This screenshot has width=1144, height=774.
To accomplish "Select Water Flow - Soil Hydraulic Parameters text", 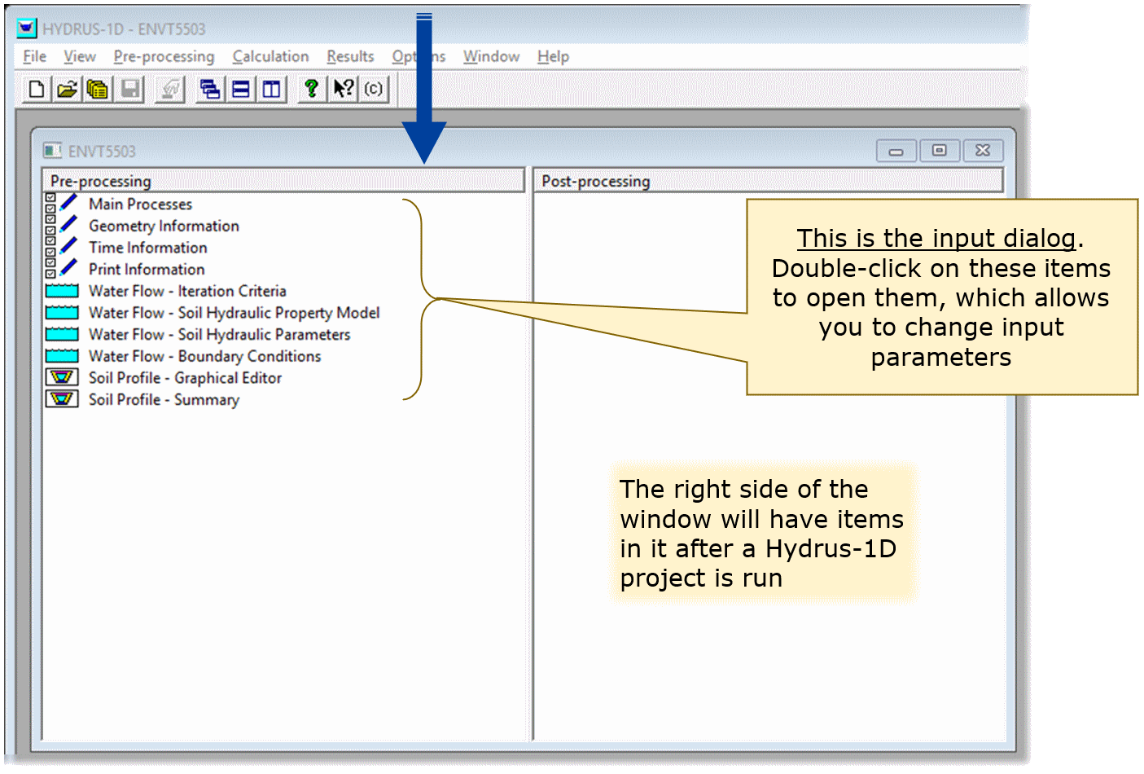I will pyautogui.click(x=219, y=334).
